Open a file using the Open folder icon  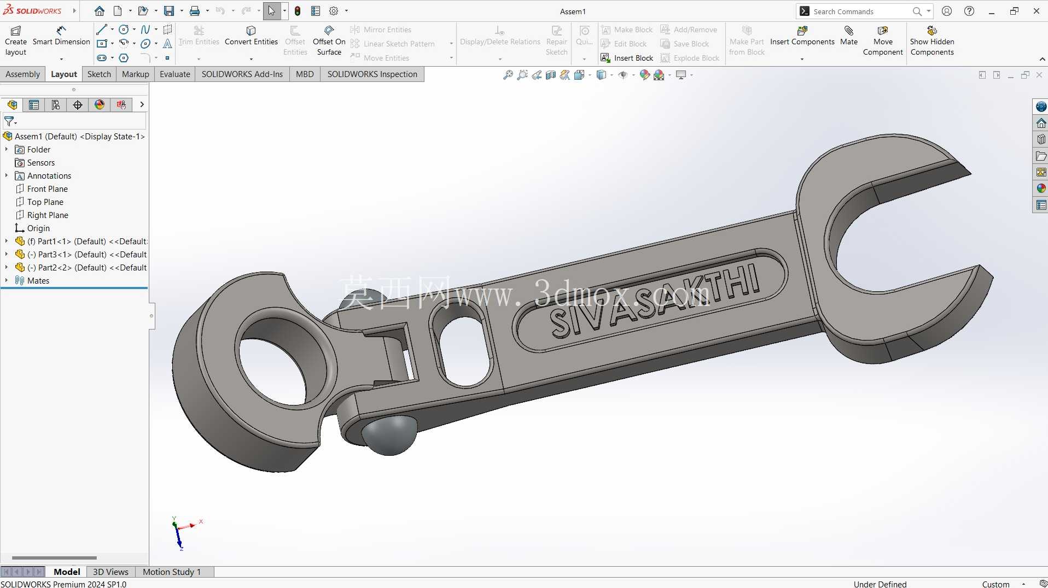coord(143,11)
